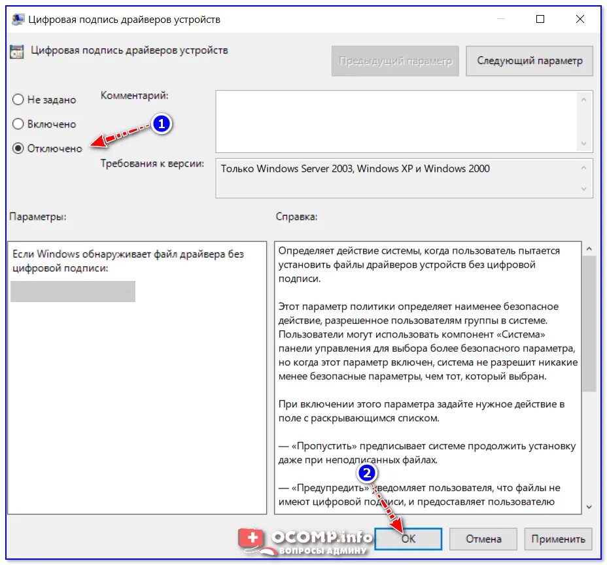Click inside the 'Комментарий' text field
The width and height of the screenshot is (607, 565).
[396, 122]
